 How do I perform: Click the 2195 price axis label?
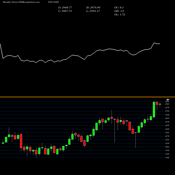(x=167, y=140)
